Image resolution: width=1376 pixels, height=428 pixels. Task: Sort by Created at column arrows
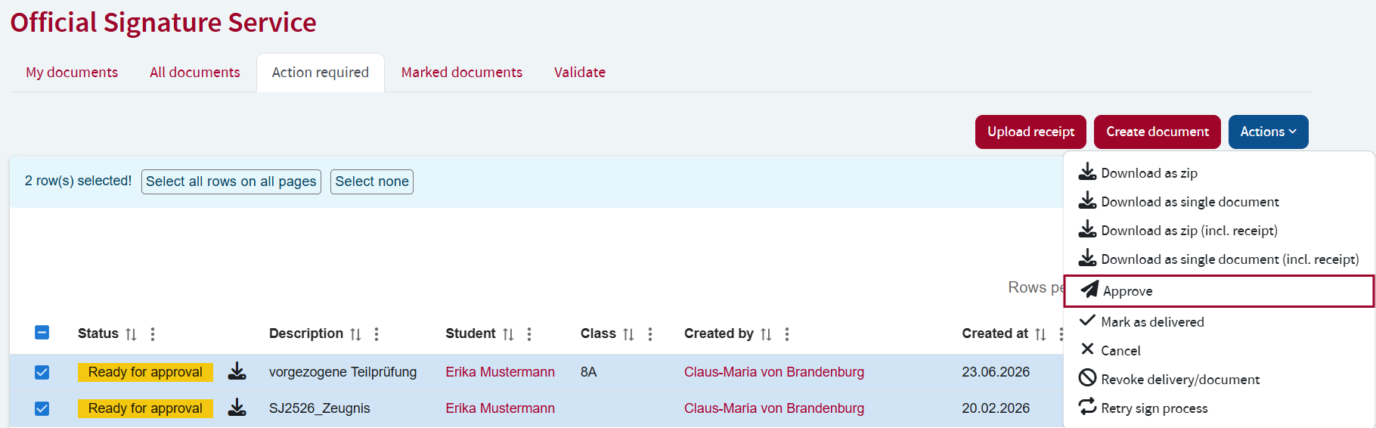[1040, 334]
